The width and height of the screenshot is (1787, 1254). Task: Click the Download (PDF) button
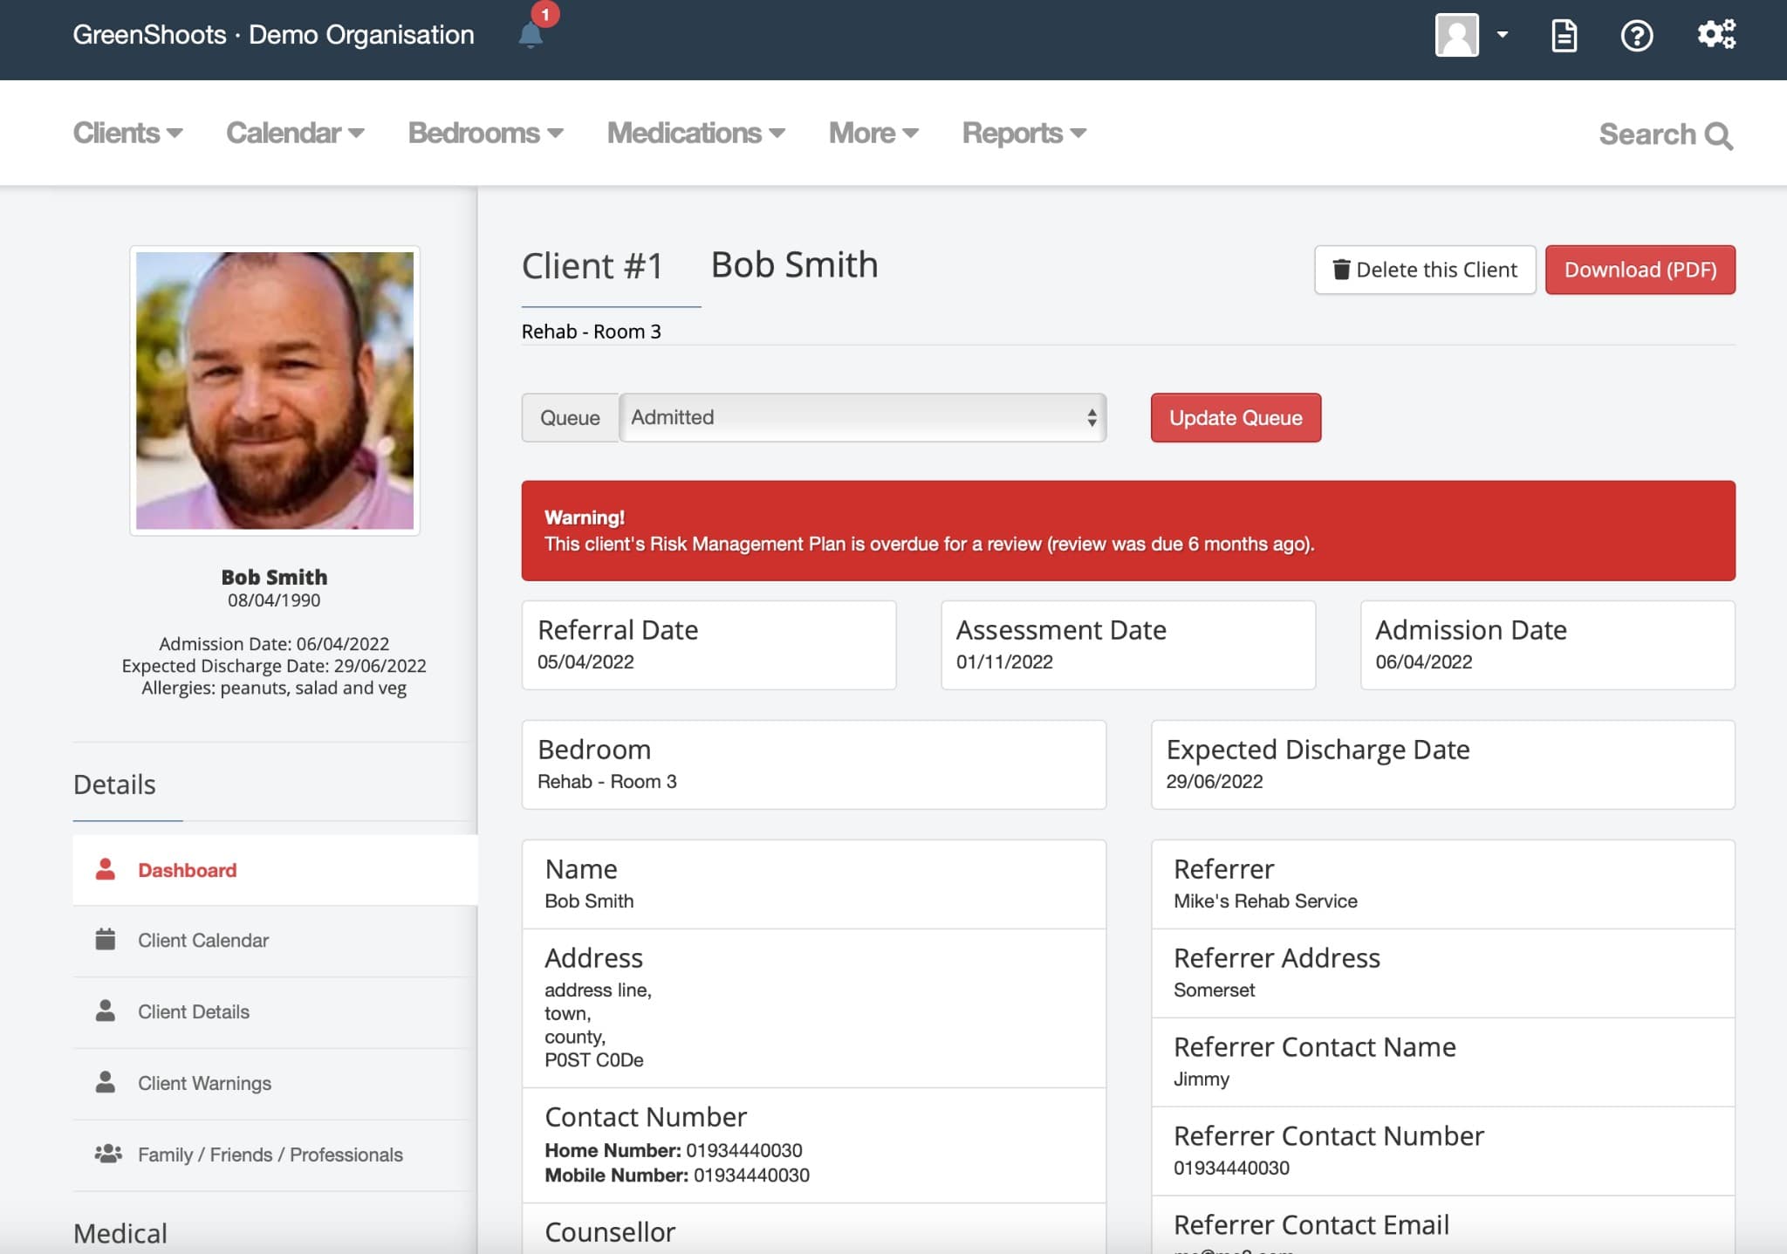tap(1640, 270)
